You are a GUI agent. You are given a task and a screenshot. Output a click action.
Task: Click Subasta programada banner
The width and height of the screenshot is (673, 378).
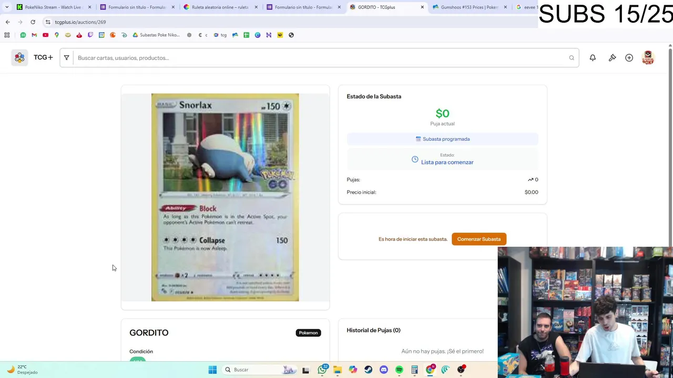[x=442, y=139]
